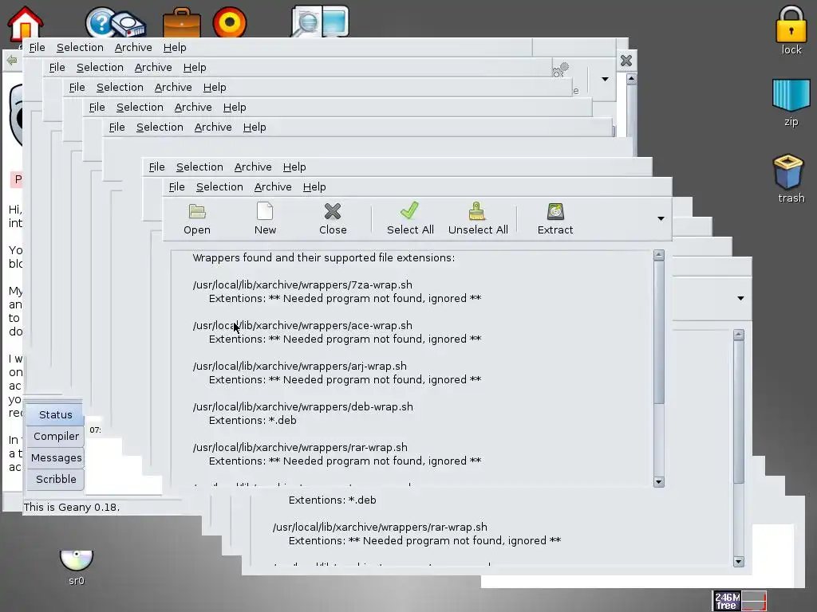This screenshot has width=817, height=612.
Task: Open the home desktop icon
Action: point(25,22)
